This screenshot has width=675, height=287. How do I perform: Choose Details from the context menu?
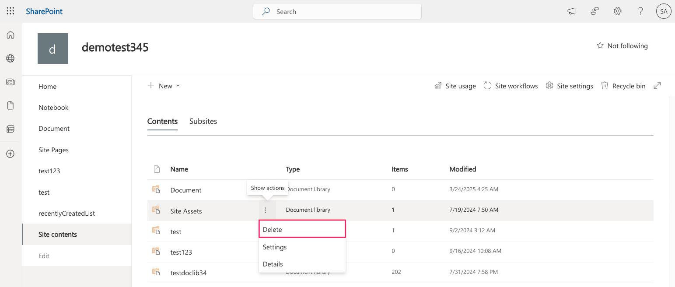(273, 264)
